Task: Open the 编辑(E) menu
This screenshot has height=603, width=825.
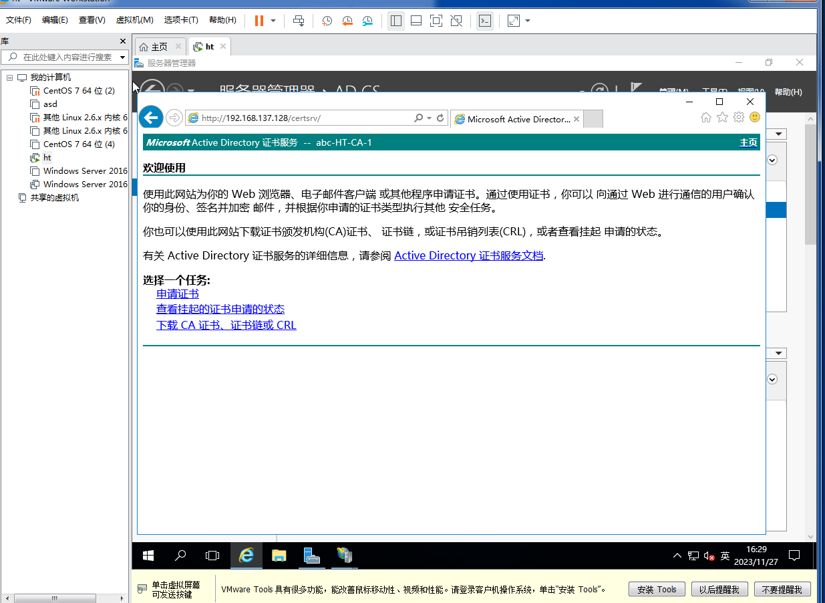Action: pos(55,20)
